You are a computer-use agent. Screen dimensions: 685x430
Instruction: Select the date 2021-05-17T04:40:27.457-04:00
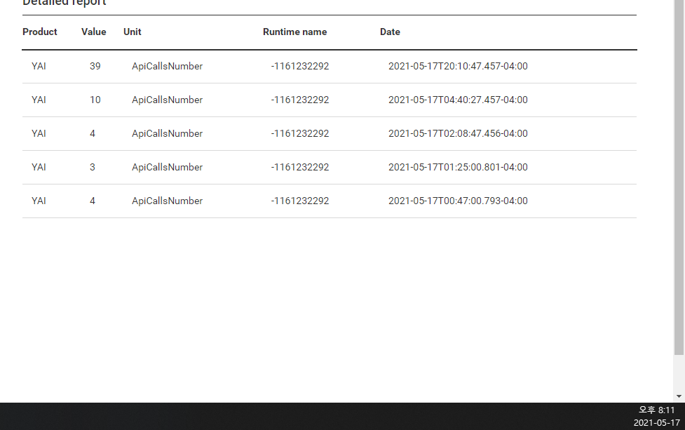tap(458, 100)
